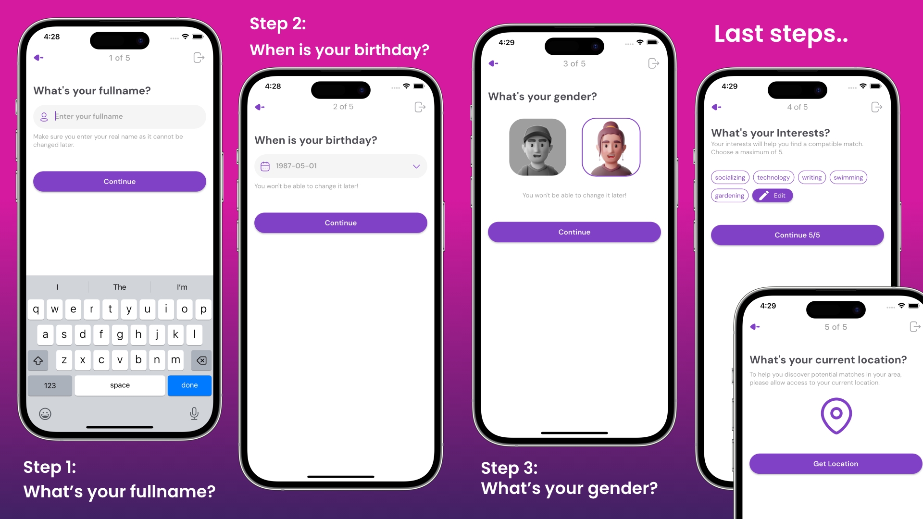923x519 pixels.
Task: Click Continue 5/5 button on step 4
Action: 798,235
